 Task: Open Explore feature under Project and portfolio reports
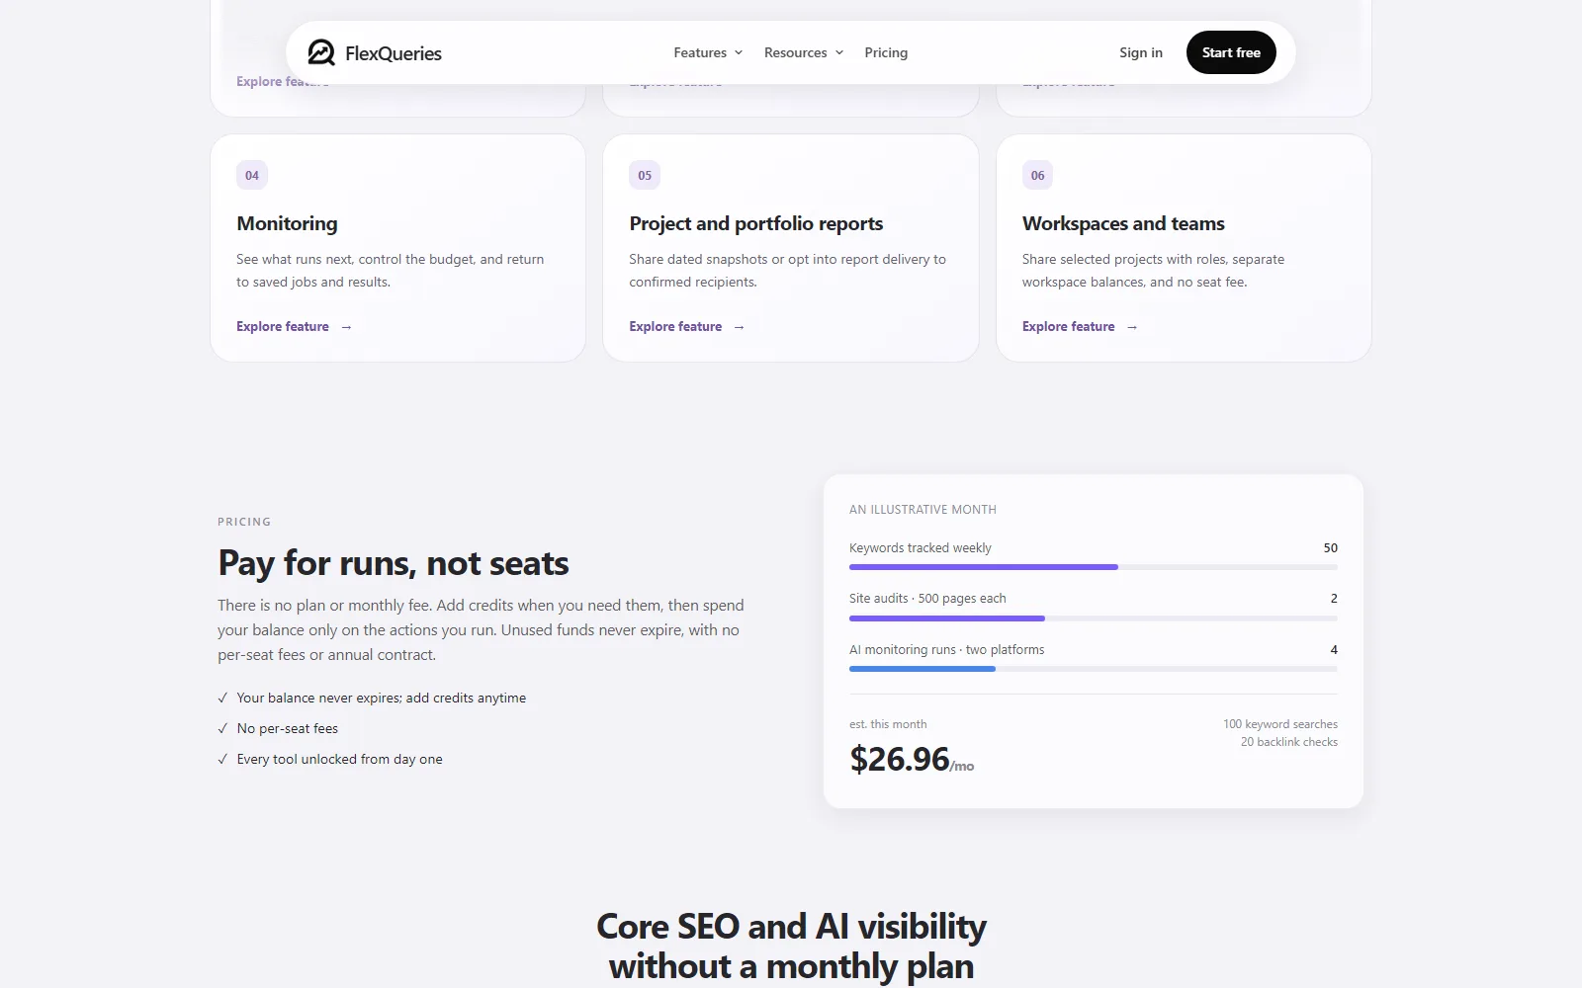686,326
